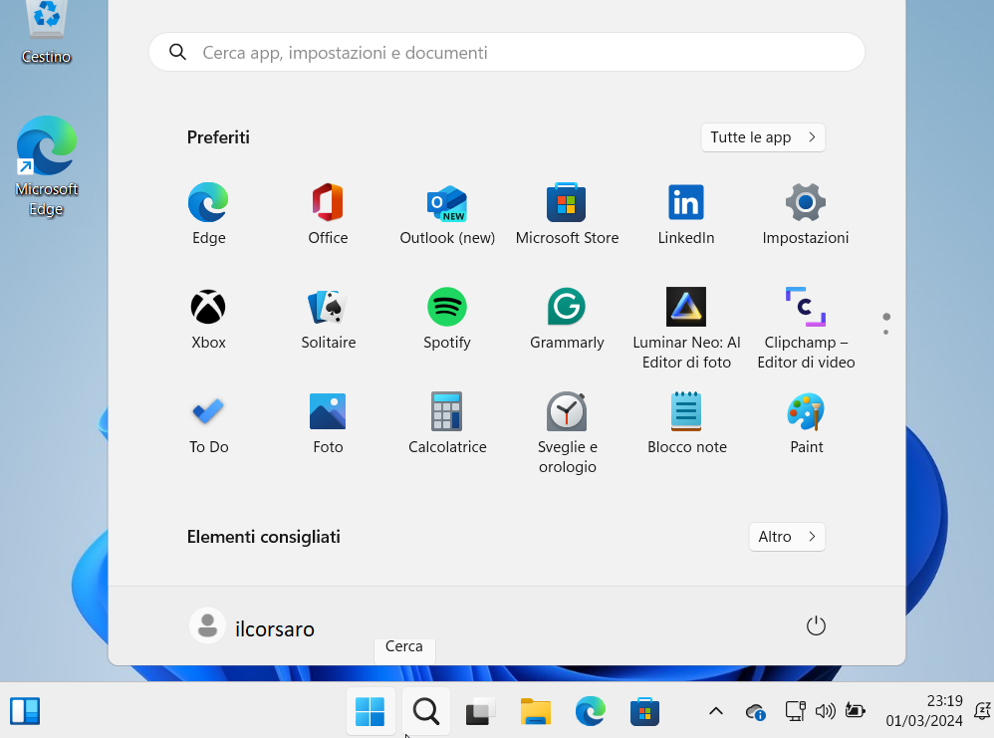Open Sveglie e orologio app

567,433
